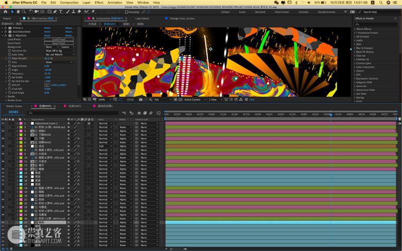This screenshot has height=251, width=402.
Task: Open the WeChat icon in the macOS menu bar
Action: [276, 3]
